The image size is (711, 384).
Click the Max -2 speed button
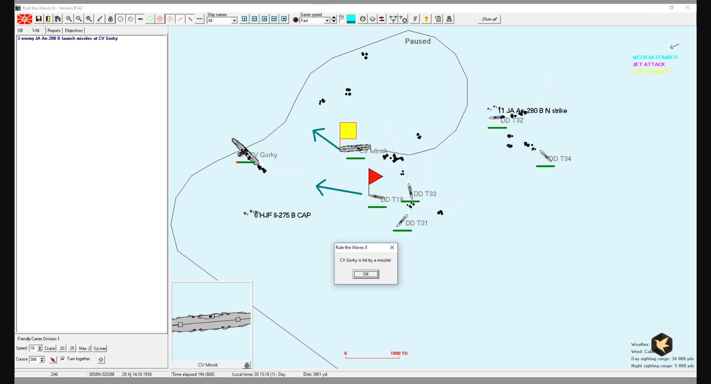pos(85,348)
